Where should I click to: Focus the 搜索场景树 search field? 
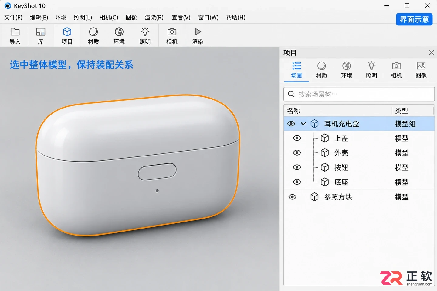tap(359, 94)
